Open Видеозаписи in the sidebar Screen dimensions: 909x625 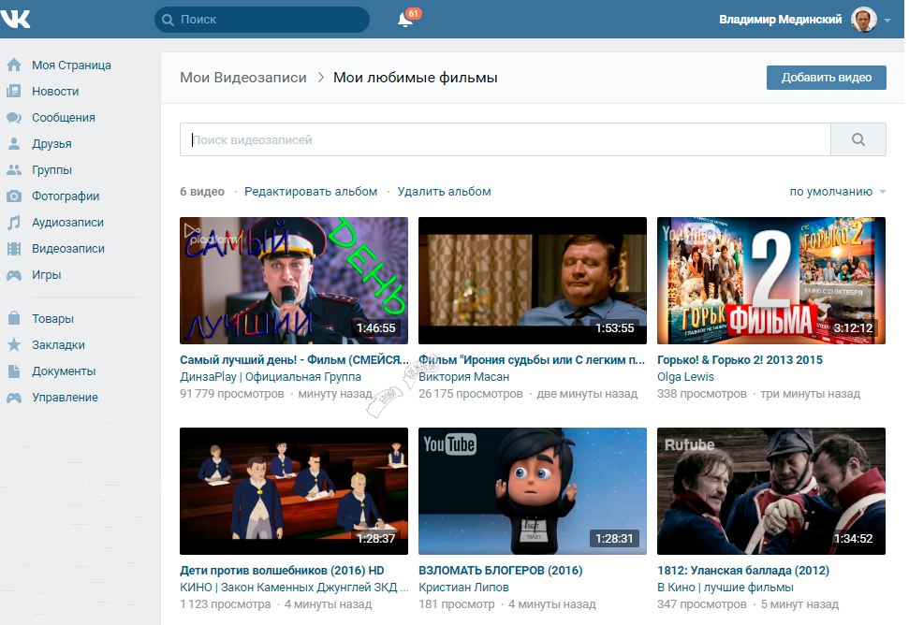coord(67,249)
